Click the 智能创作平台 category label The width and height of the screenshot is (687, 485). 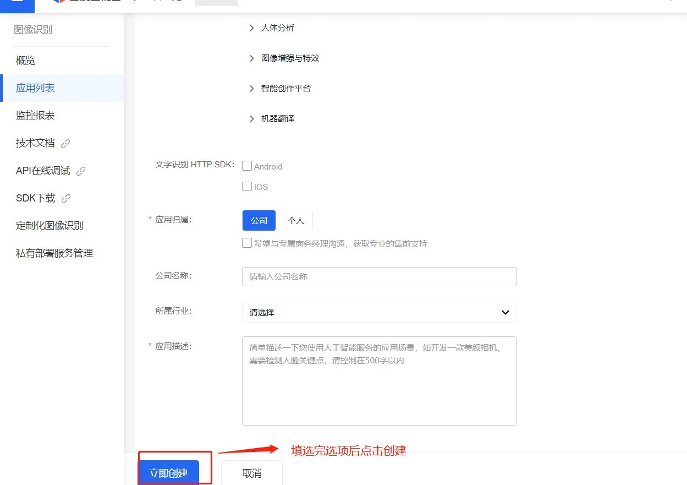pyautogui.click(x=286, y=89)
